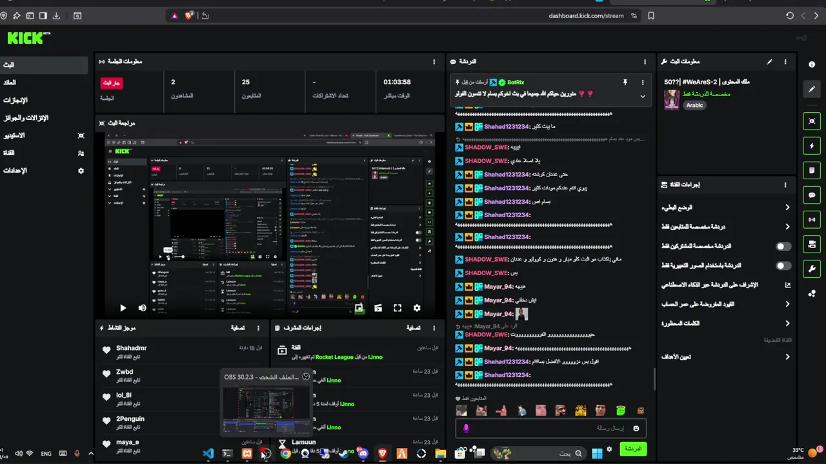Viewport: 826px width, 464px height.
Task: Click the wrench icon in the right rail
Action: [x=812, y=269]
